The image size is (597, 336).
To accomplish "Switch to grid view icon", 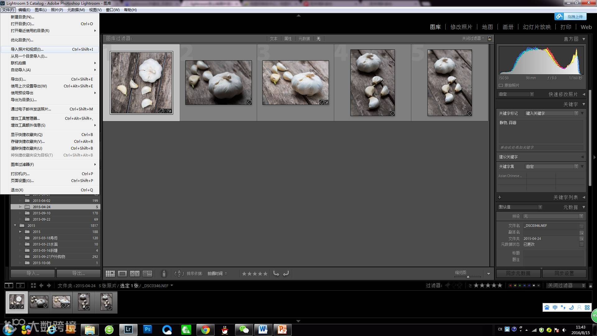I will pos(110,273).
